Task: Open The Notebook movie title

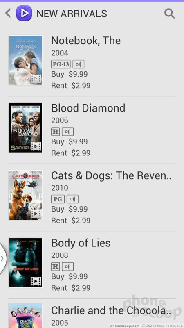Action: coord(86,41)
